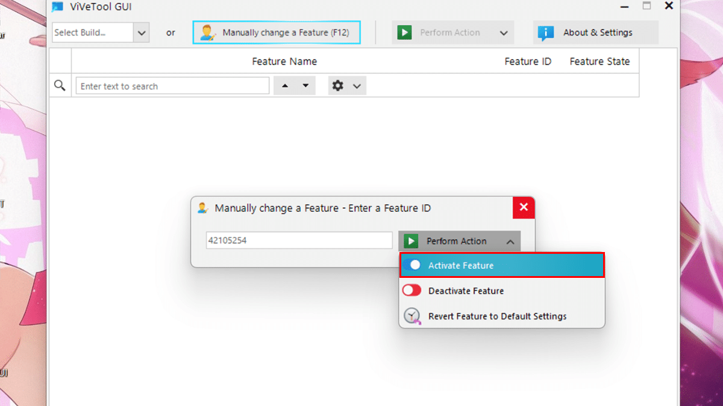The image size is (723, 406).
Task: Click the green play icon in the dialog
Action: coord(411,241)
